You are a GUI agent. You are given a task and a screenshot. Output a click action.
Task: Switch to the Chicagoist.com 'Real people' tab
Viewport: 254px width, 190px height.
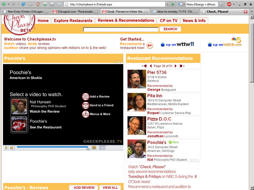(x=75, y=11)
